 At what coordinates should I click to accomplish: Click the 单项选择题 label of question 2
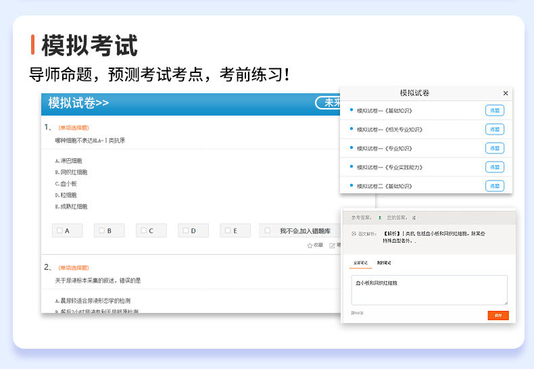pyautogui.click(x=74, y=268)
